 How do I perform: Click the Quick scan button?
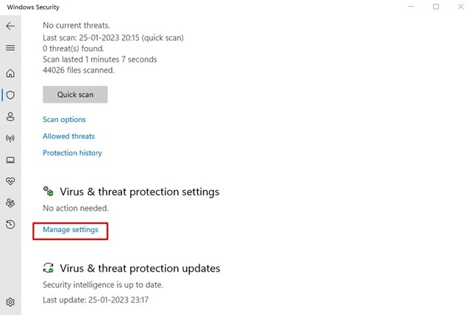(75, 95)
